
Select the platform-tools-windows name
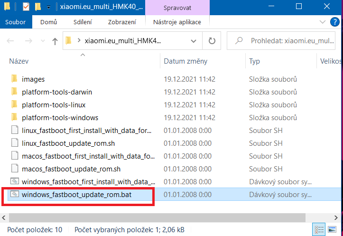coord(60,118)
